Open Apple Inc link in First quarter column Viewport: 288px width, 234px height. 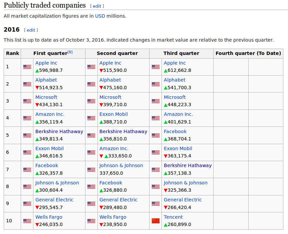46,63
